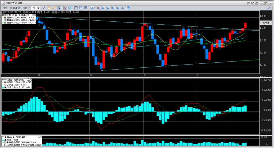Increase bar count with stepper up arrow

click(x=39, y=7)
